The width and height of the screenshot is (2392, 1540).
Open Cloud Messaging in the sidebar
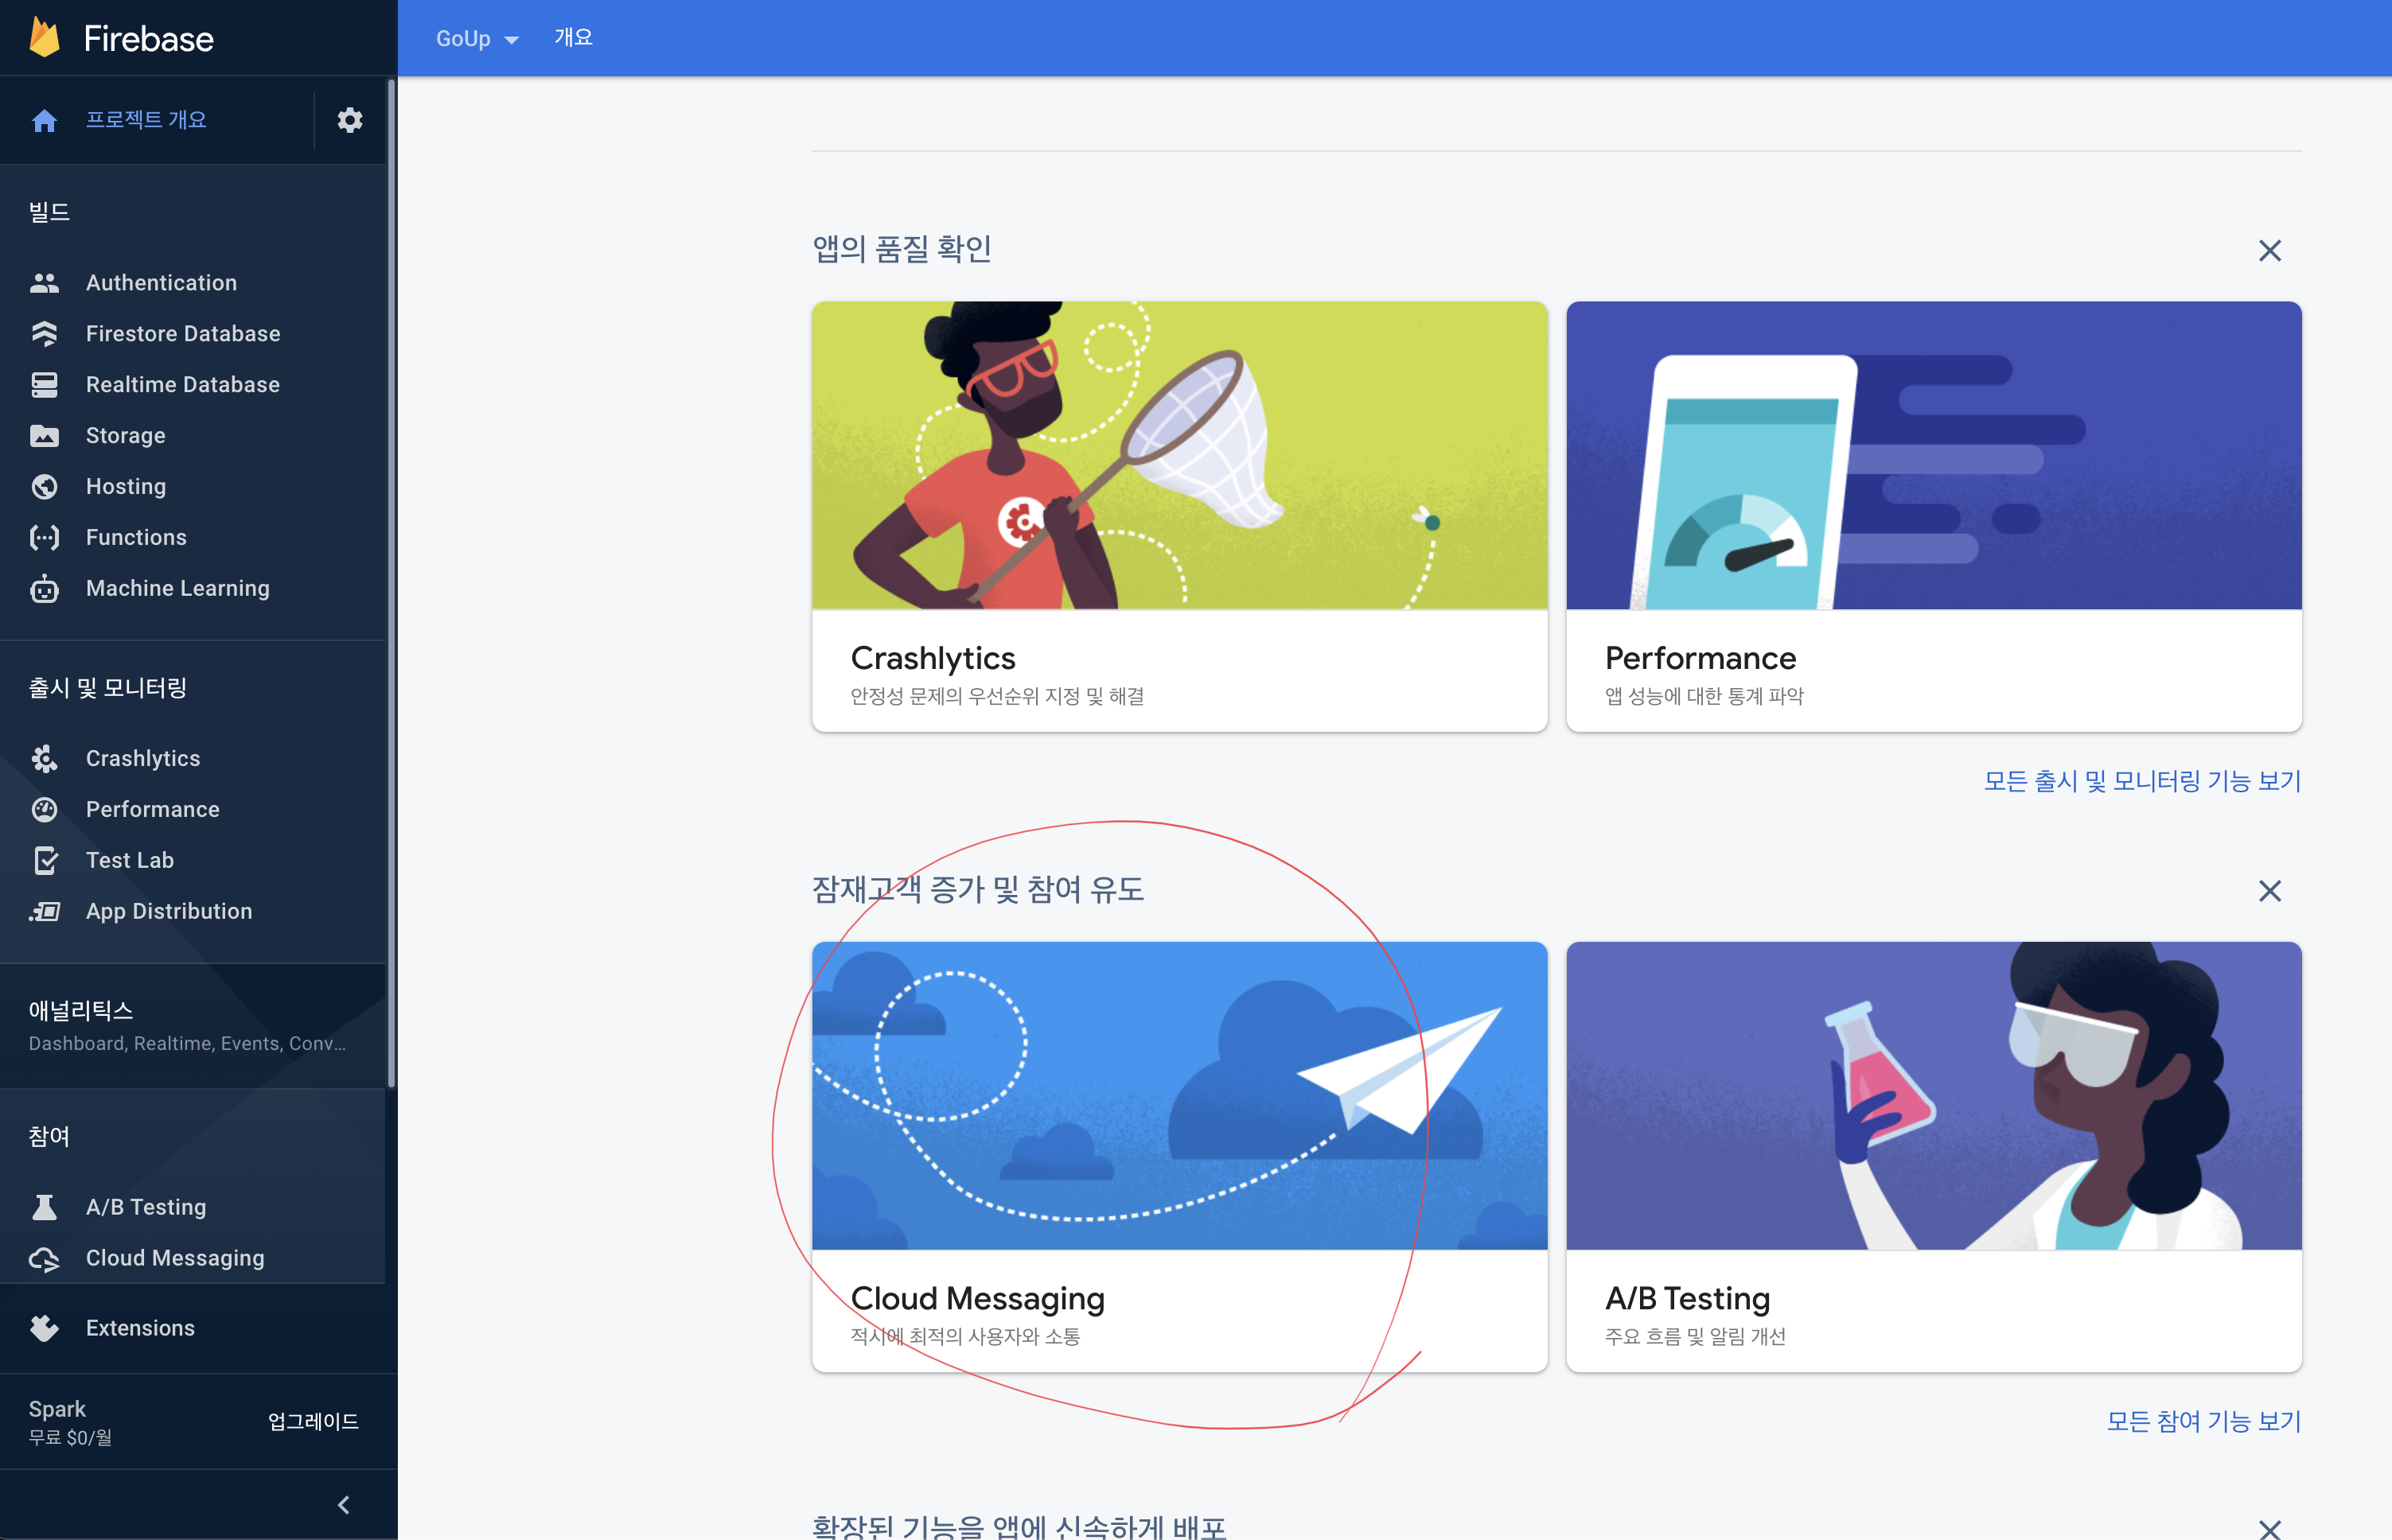175,1258
